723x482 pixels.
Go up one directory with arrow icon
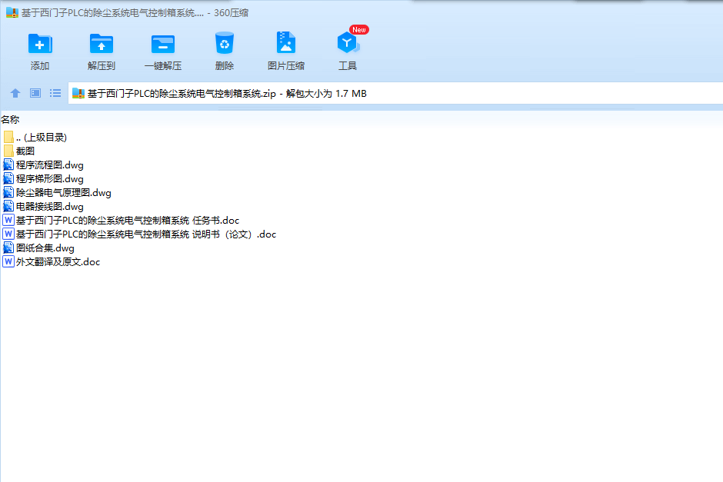(x=15, y=93)
